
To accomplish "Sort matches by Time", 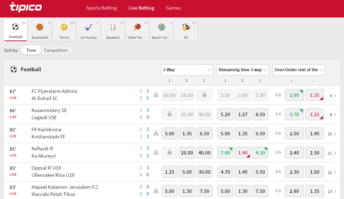I will coord(31,50).
